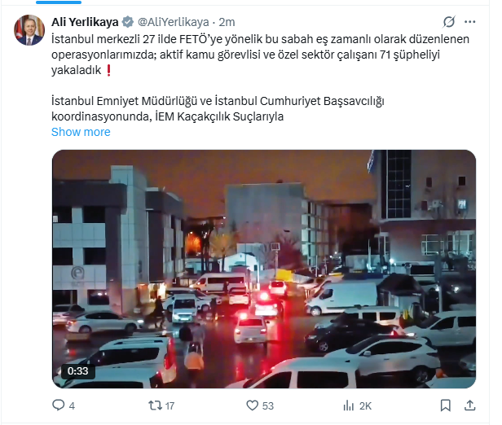Image resolution: width=502 pixels, height=425 pixels.
Task: Click the like count of 53
Action: (268, 405)
